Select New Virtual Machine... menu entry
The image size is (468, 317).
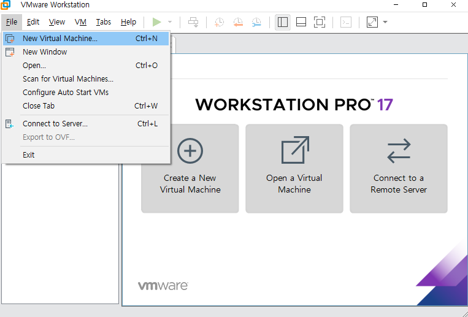86,39
